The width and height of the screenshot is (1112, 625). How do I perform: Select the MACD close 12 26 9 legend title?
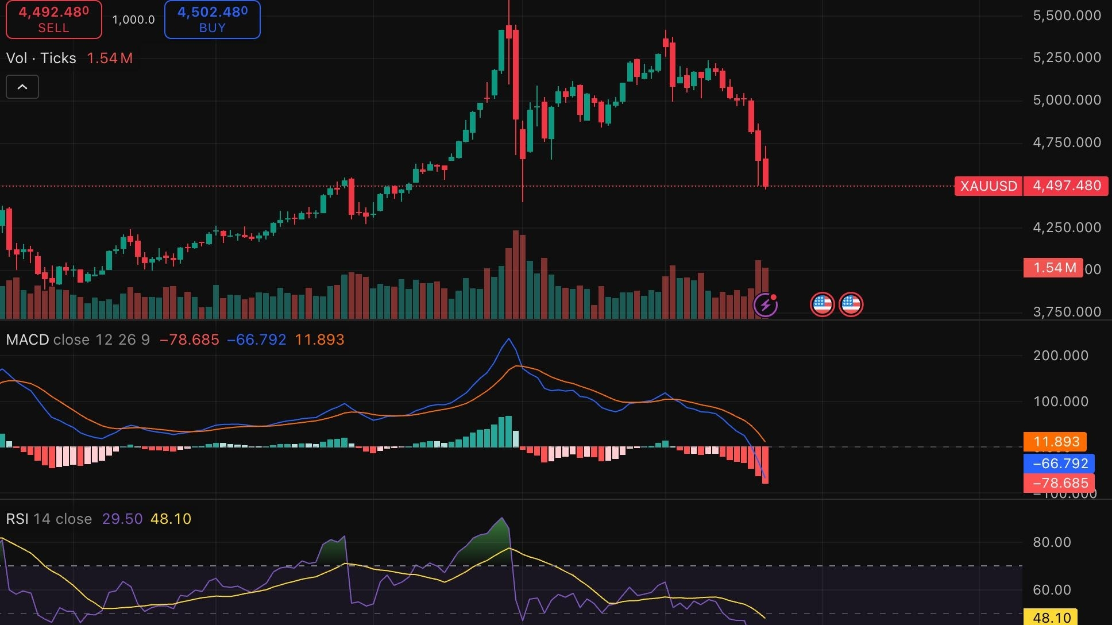(78, 339)
